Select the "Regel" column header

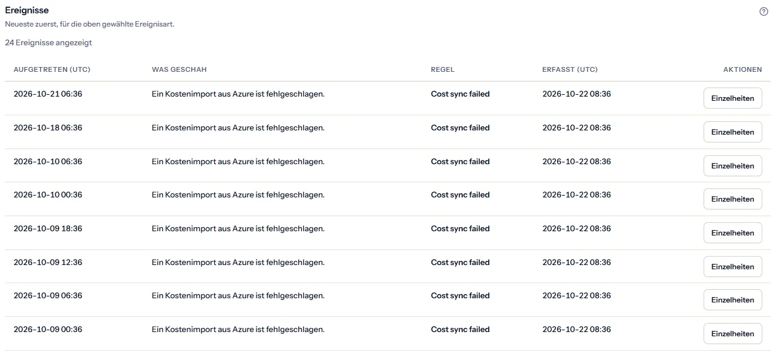443,69
